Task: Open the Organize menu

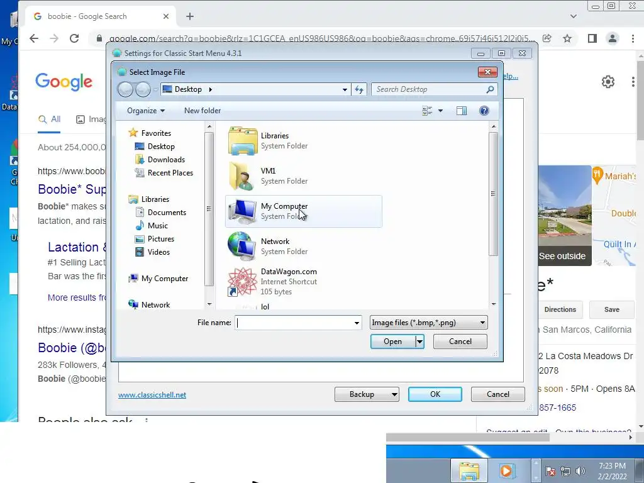Action: [146, 111]
